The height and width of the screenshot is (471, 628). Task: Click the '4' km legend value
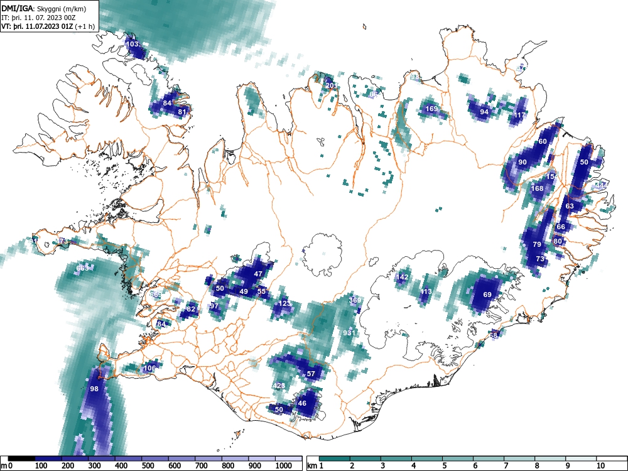(413, 466)
